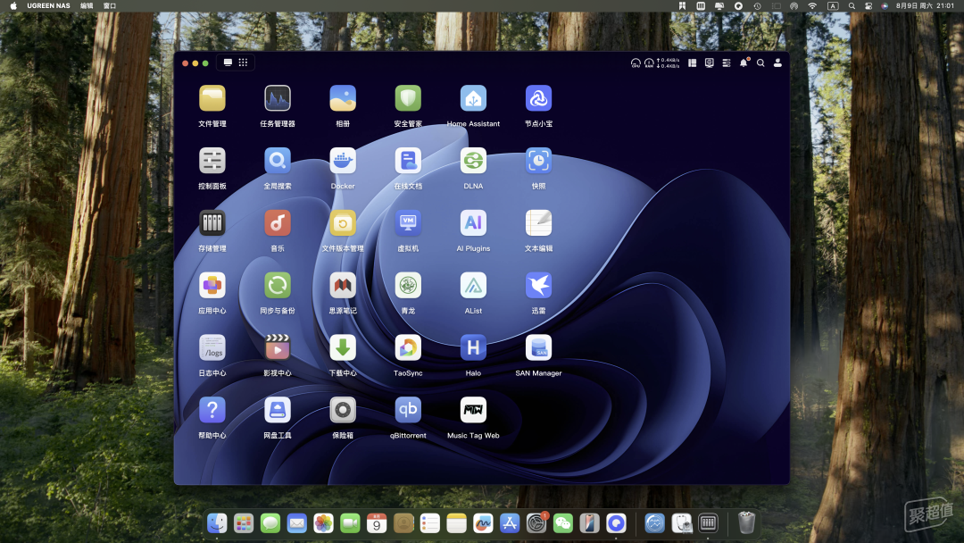Check the RAM usage gauge

pyautogui.click(x=649, y=63)
